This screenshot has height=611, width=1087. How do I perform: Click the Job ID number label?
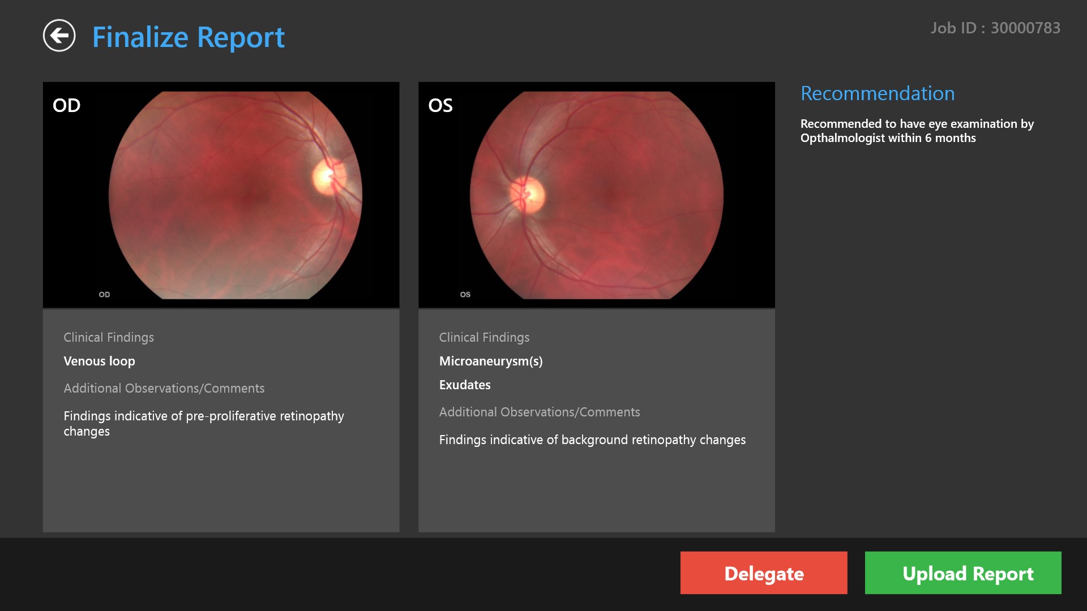[995, 28]
